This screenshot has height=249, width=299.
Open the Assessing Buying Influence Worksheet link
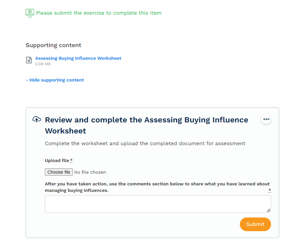tap(78, 58)
